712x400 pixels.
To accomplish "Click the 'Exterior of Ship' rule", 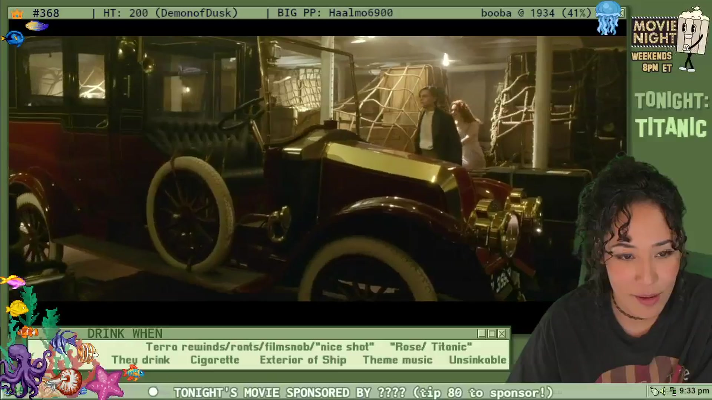I will (x=303, y=360).
